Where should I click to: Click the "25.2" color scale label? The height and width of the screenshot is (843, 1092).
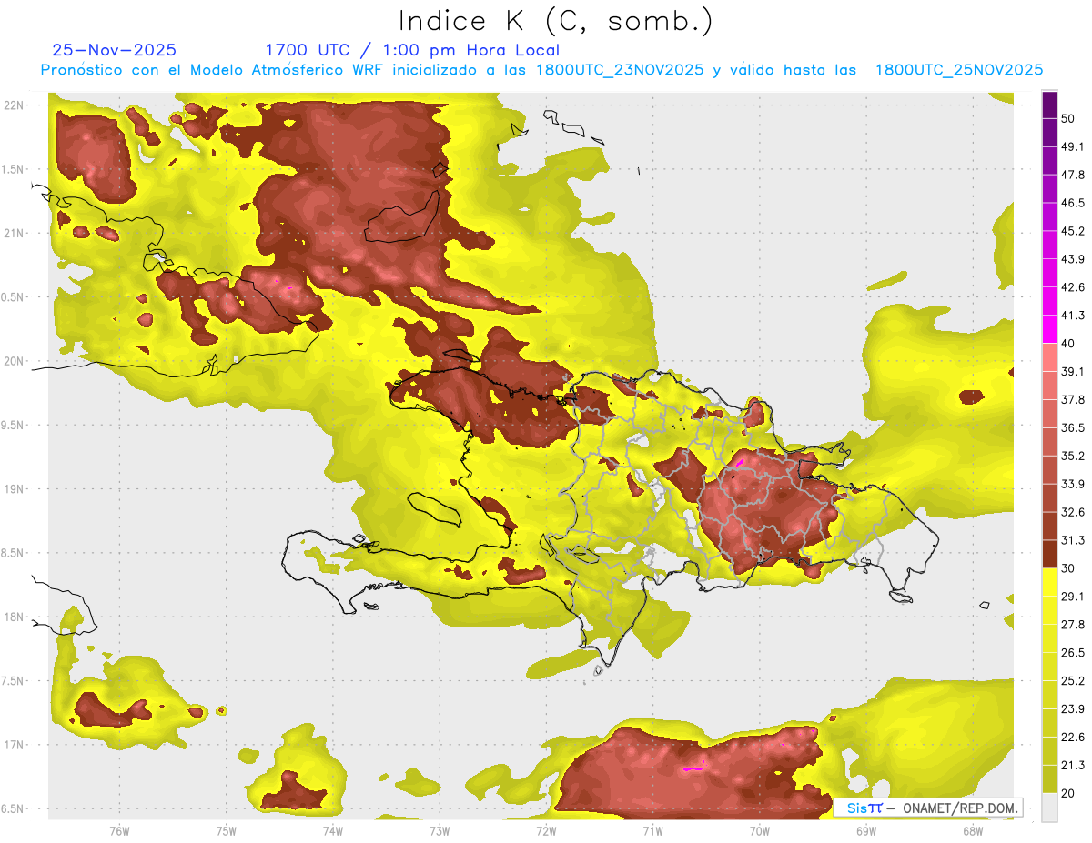click(x=1073, y=681)
